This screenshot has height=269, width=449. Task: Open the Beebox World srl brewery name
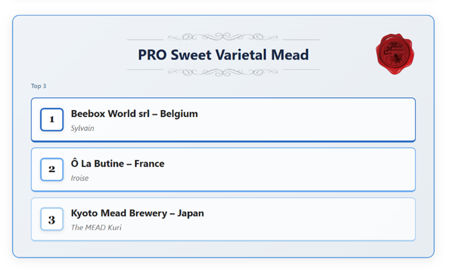(x=110, y=114)
